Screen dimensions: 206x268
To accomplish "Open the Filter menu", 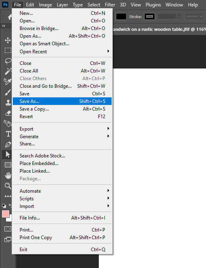I will pos(110,5).
